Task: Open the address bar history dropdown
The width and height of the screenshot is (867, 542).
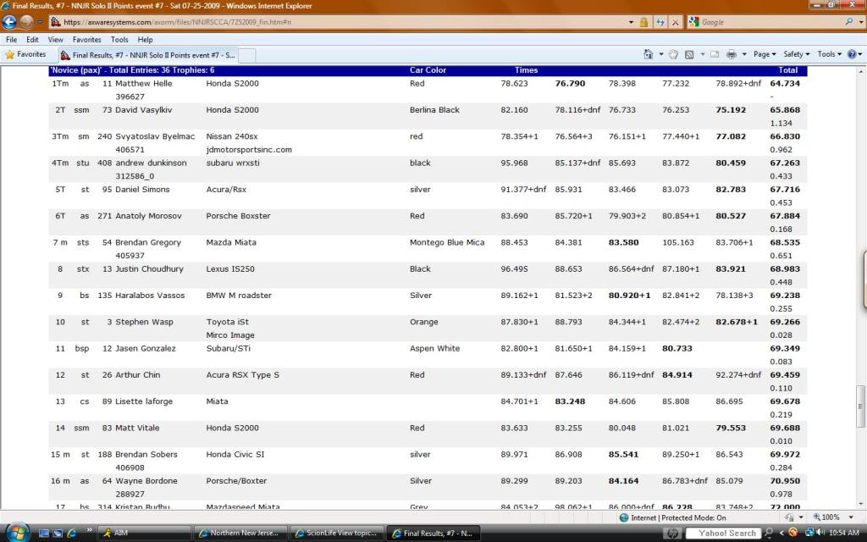Action: [x=631, y=22]
